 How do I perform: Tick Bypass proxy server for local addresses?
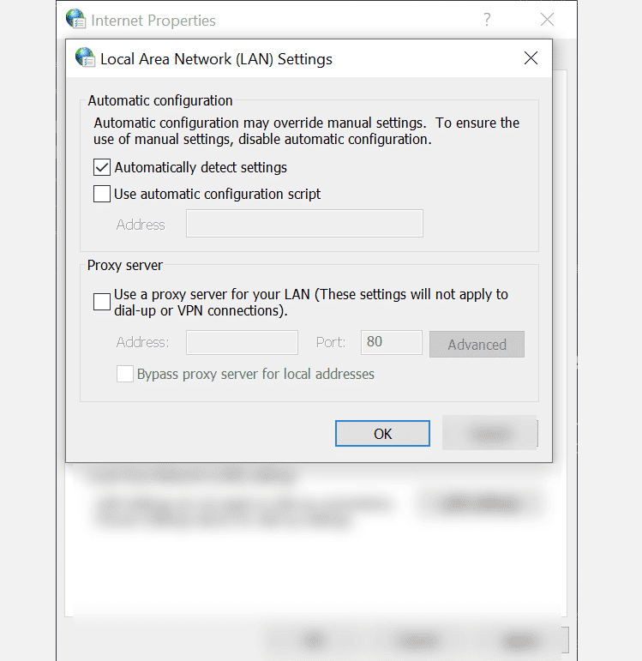[125, 374]
